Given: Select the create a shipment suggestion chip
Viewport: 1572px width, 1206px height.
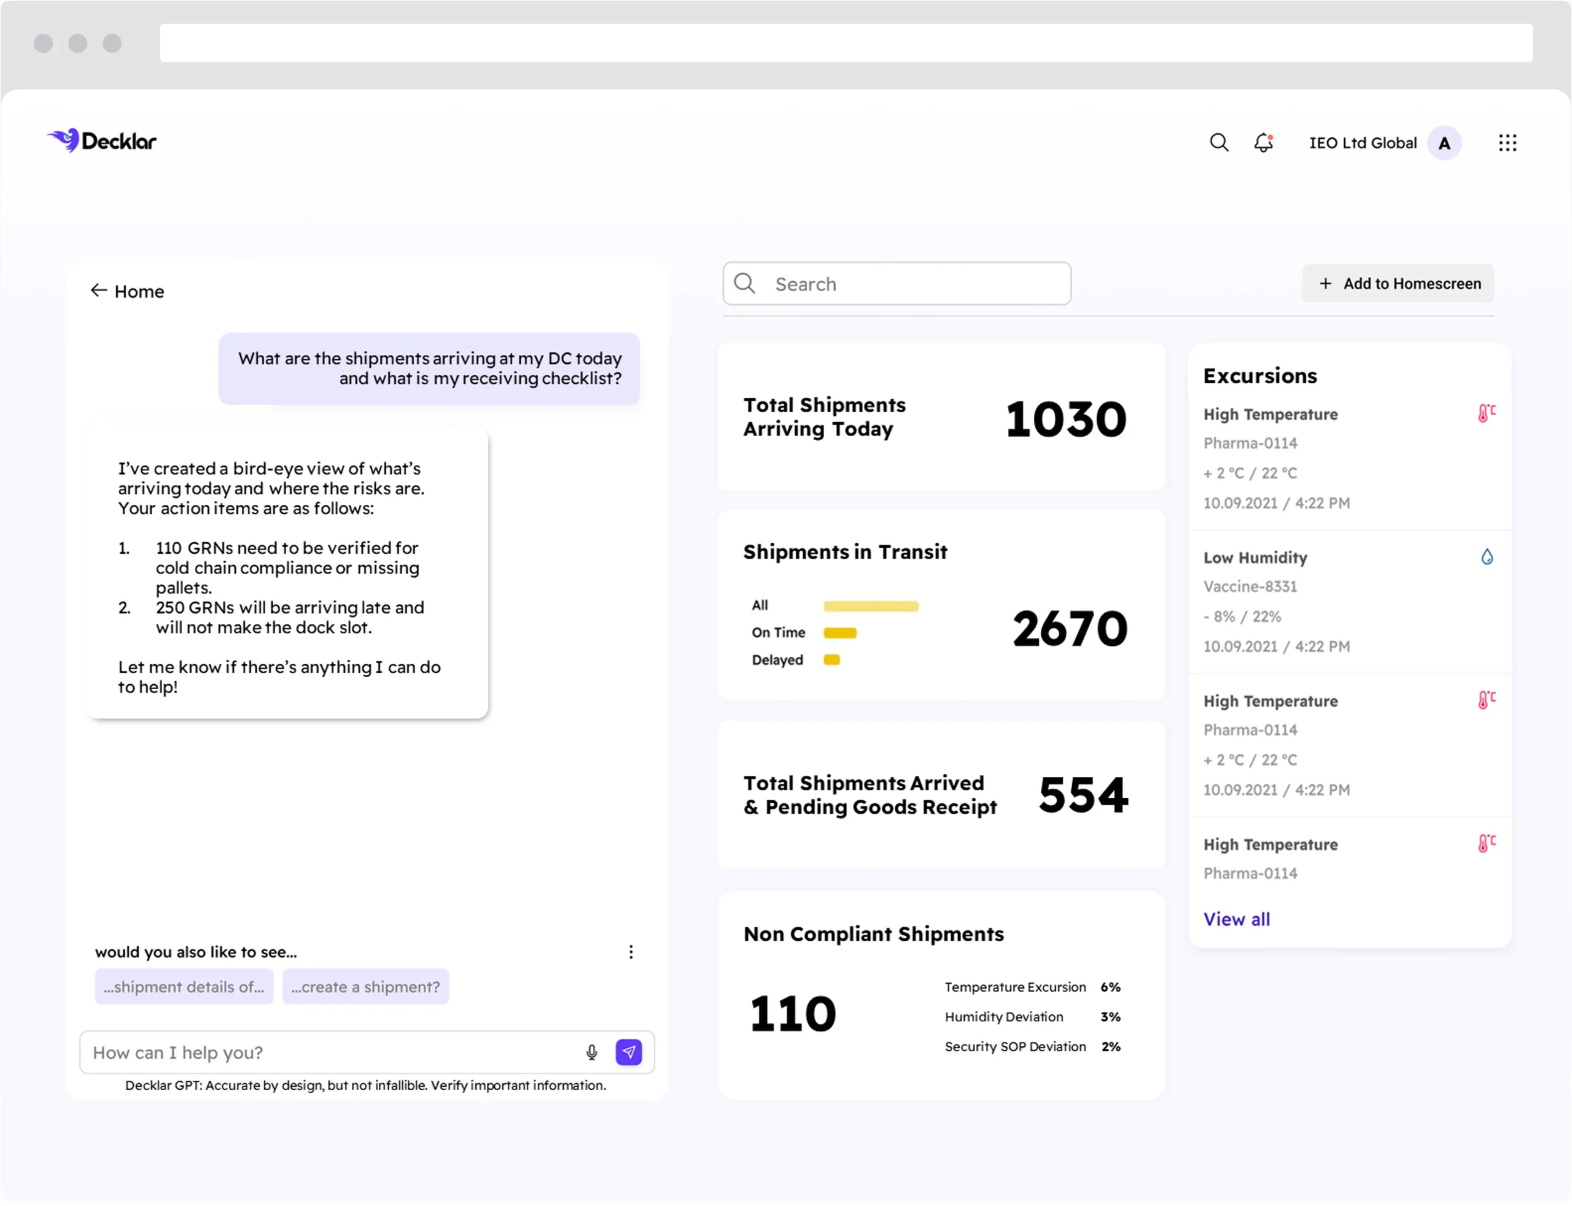Looking at the screenshot, I should click(365, 986).
